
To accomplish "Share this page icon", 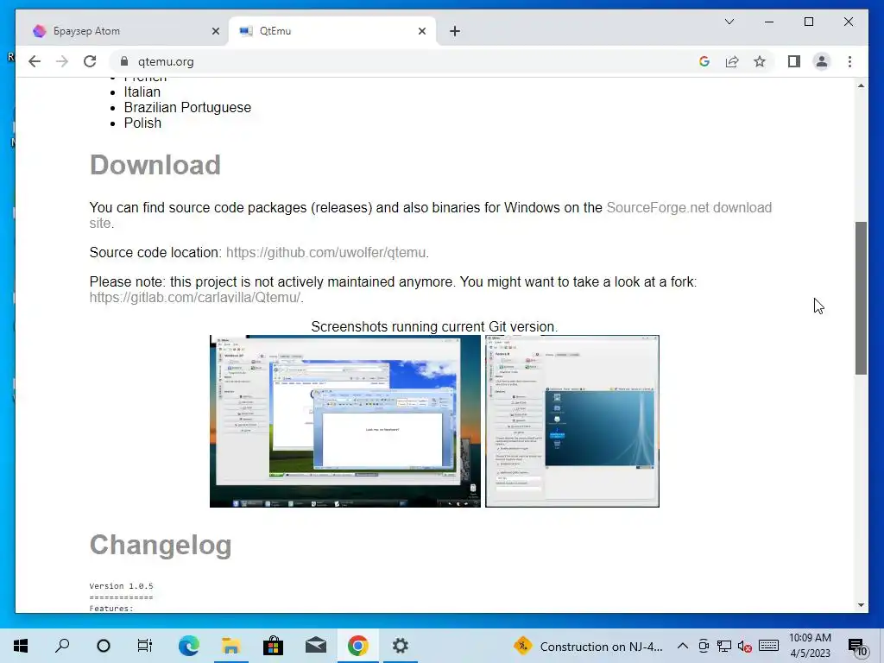I will point(732,61).
